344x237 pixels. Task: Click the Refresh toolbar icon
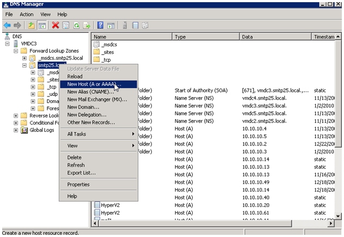tap(76, 26)
